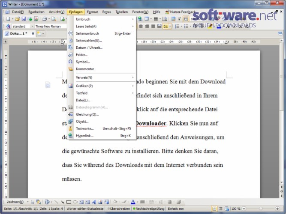Choose Seitenzahlen(U)... from the menu
The image size is (286, 214).
point(102,41)
